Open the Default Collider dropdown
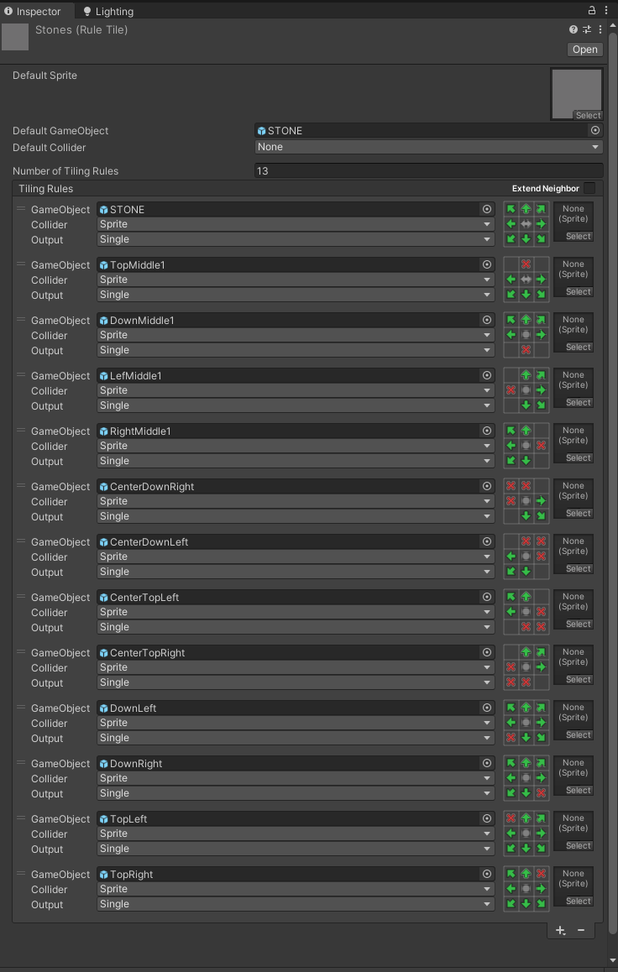Image resolution: width=618 pixels, height=972 pixels. [429, 147]
